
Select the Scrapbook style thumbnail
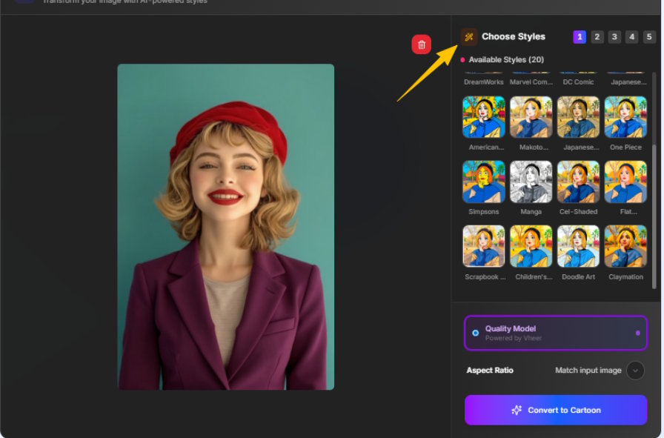(x=484, y=246)
